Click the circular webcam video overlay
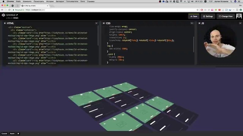Image resolution: width=243 pixels, height=136 pixels. (220, 42)
